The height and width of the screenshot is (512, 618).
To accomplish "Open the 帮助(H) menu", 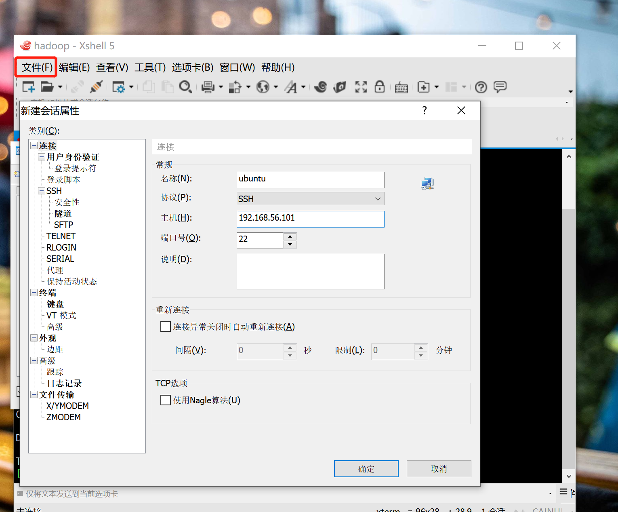I will tap(278, 67).
